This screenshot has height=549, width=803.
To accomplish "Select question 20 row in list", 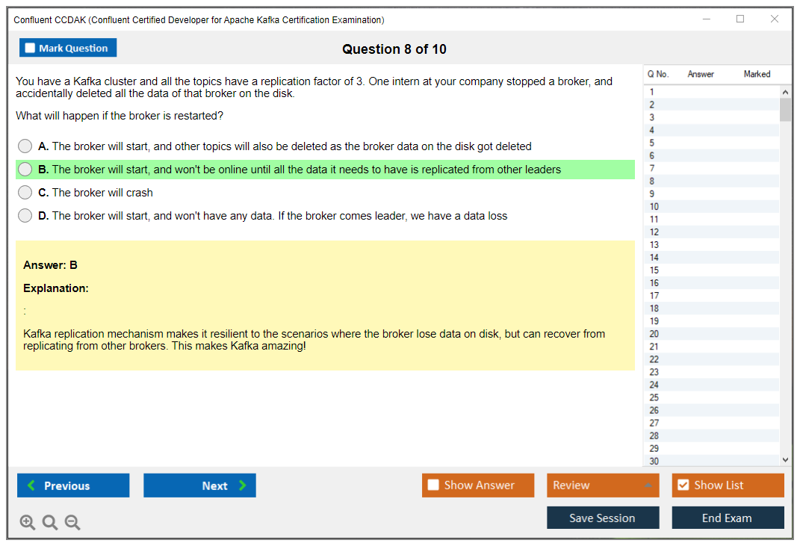I will [x=710, y=334].
